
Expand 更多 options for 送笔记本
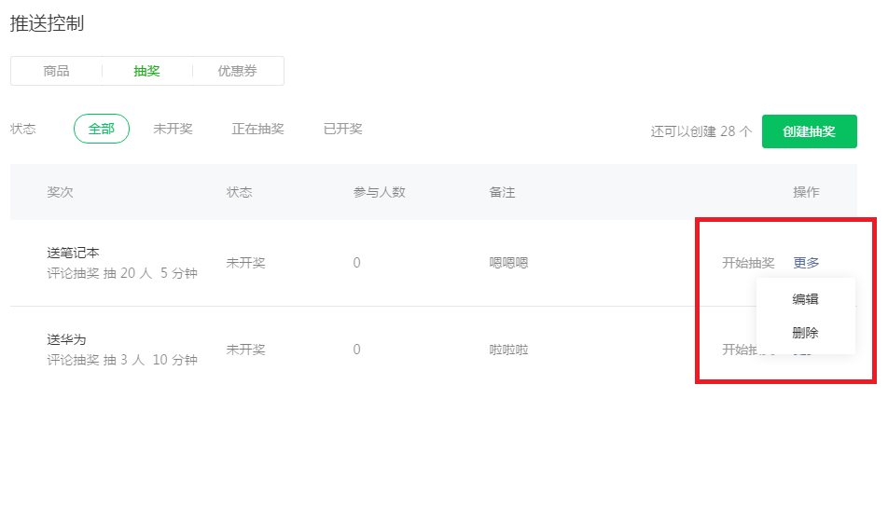[x=806, y=263]
